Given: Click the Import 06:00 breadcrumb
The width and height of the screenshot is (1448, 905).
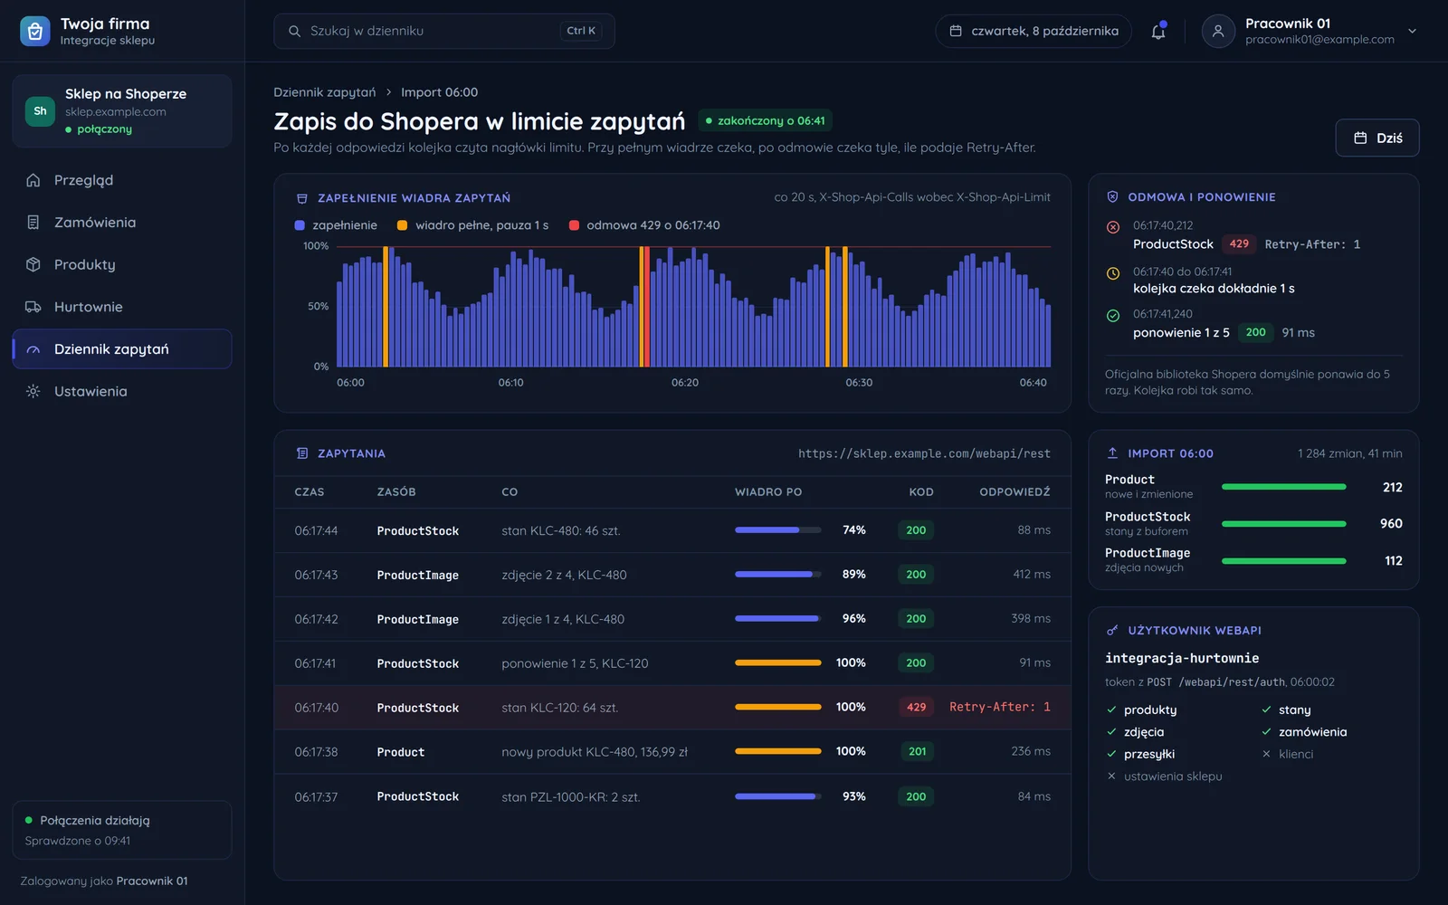Looking at the screenshot, I should (x=440, y=92).
